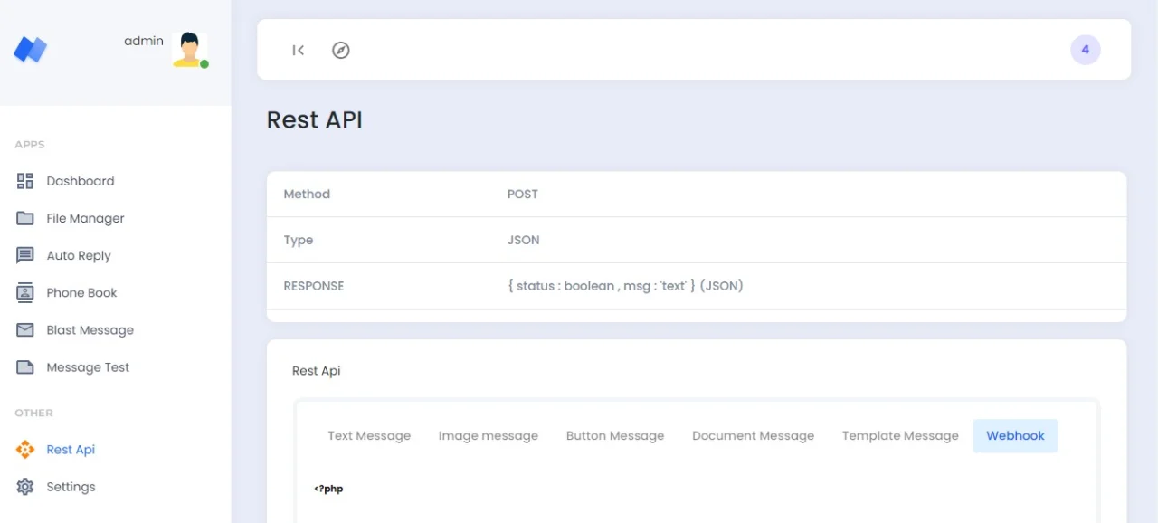Select the Document Message tab
The image size is (1158, 523).
tap(753, 435)
